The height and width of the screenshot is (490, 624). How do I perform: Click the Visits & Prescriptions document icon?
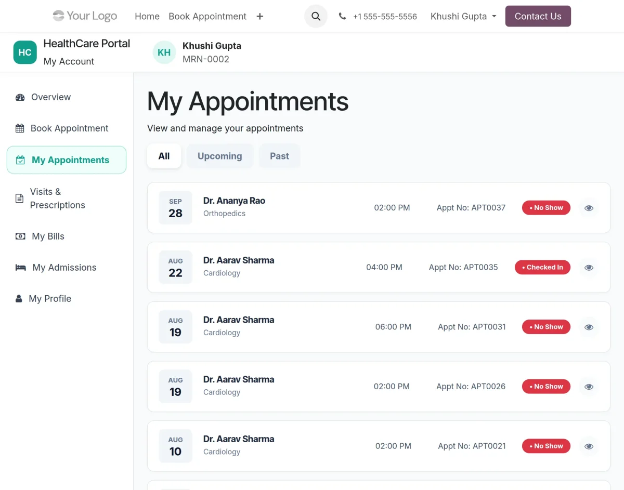tap(19, 198)
